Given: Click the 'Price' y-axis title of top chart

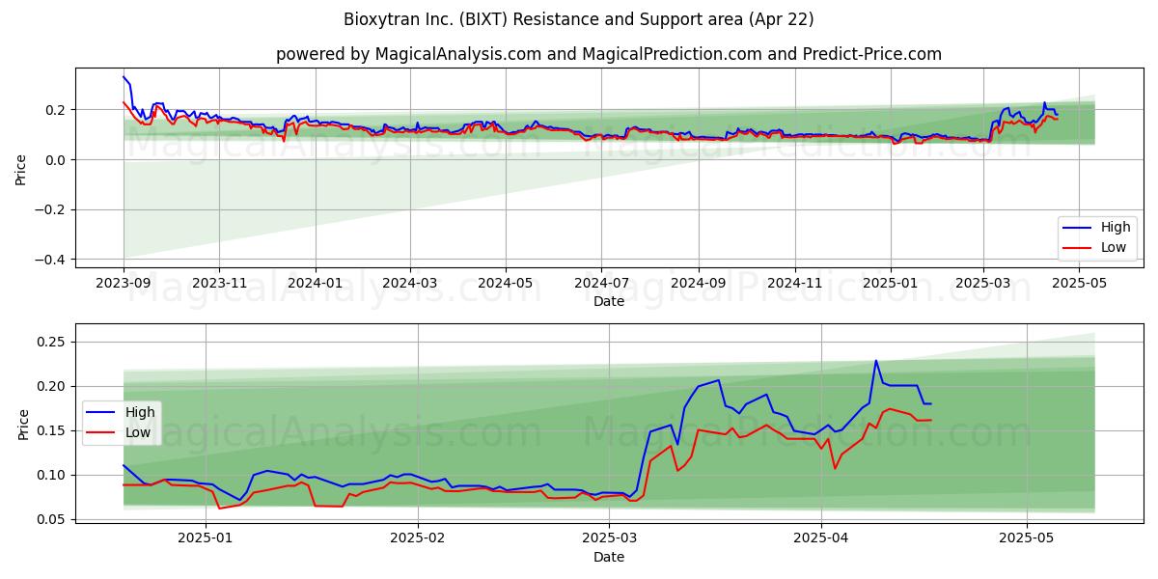Looking at the screenshot, I should pos(21,170).
